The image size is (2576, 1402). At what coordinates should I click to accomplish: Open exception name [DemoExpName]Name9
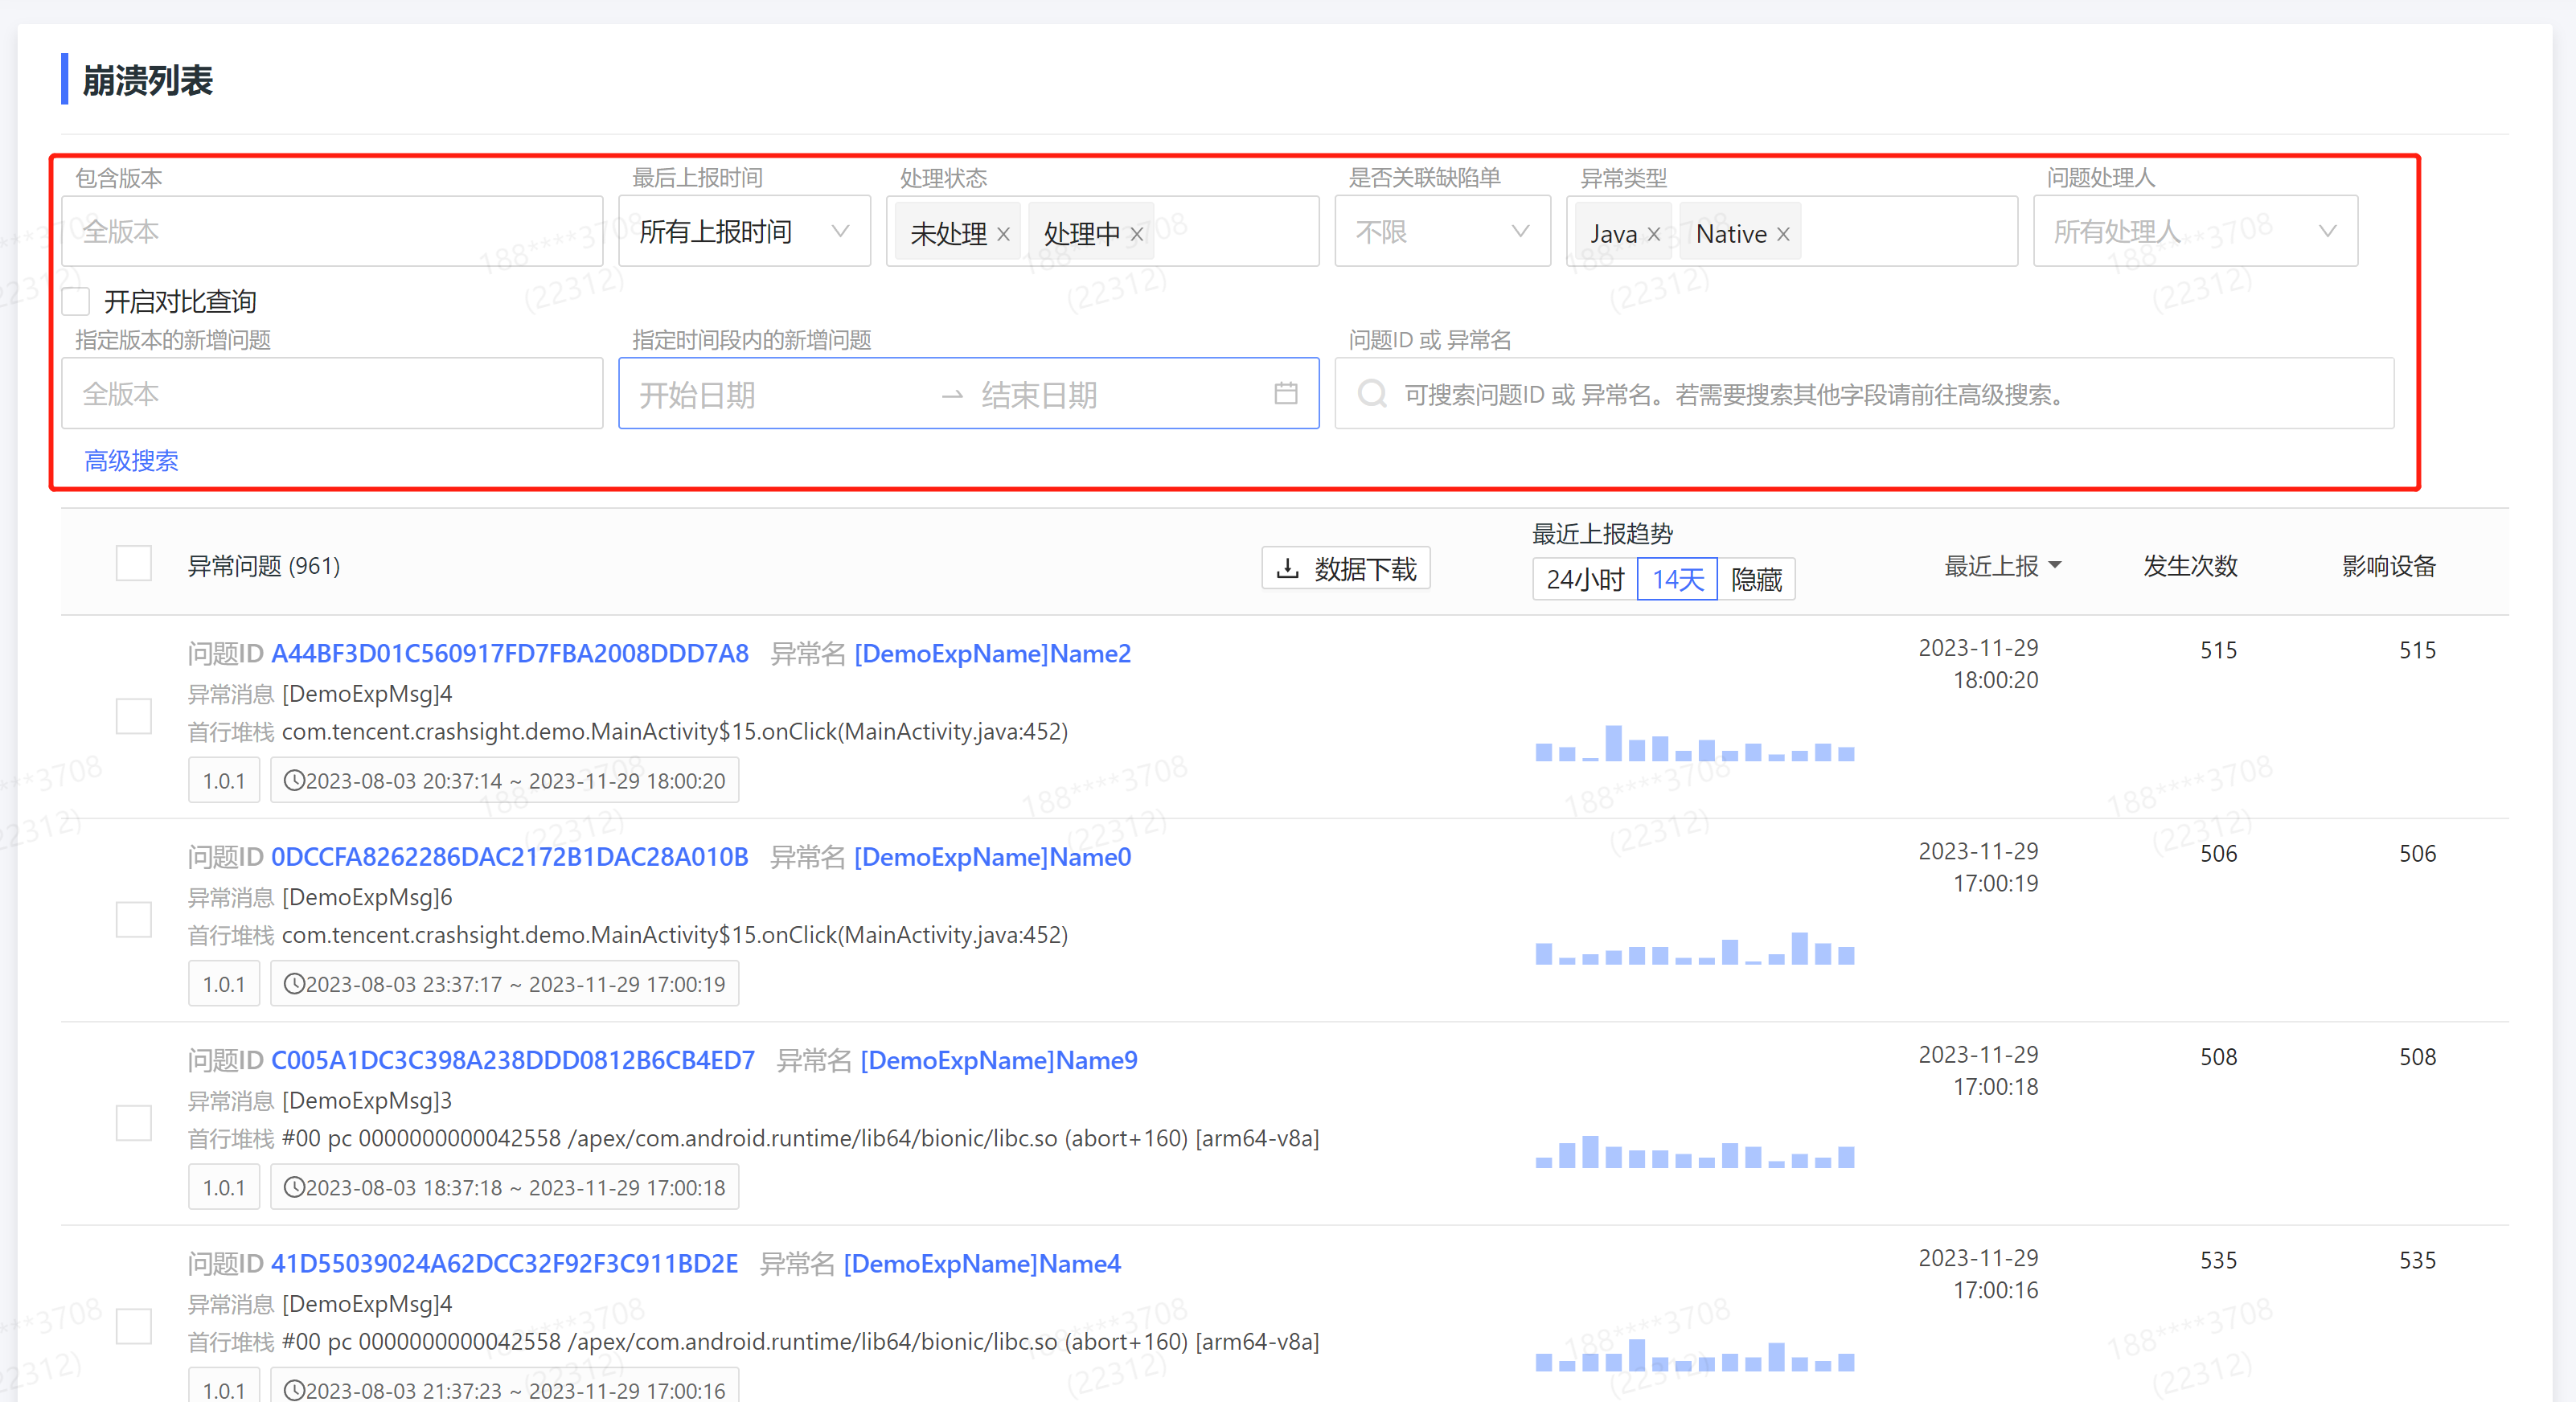coord(999,1059)
